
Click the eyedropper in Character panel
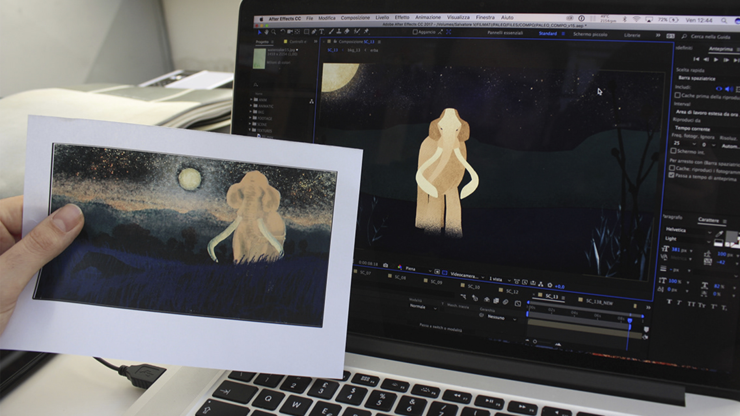719,233
